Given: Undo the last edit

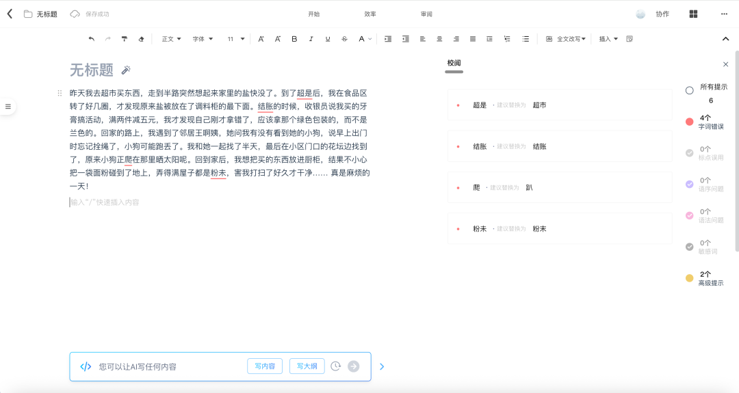Looking at the screenshot, I should coord(92,39).
